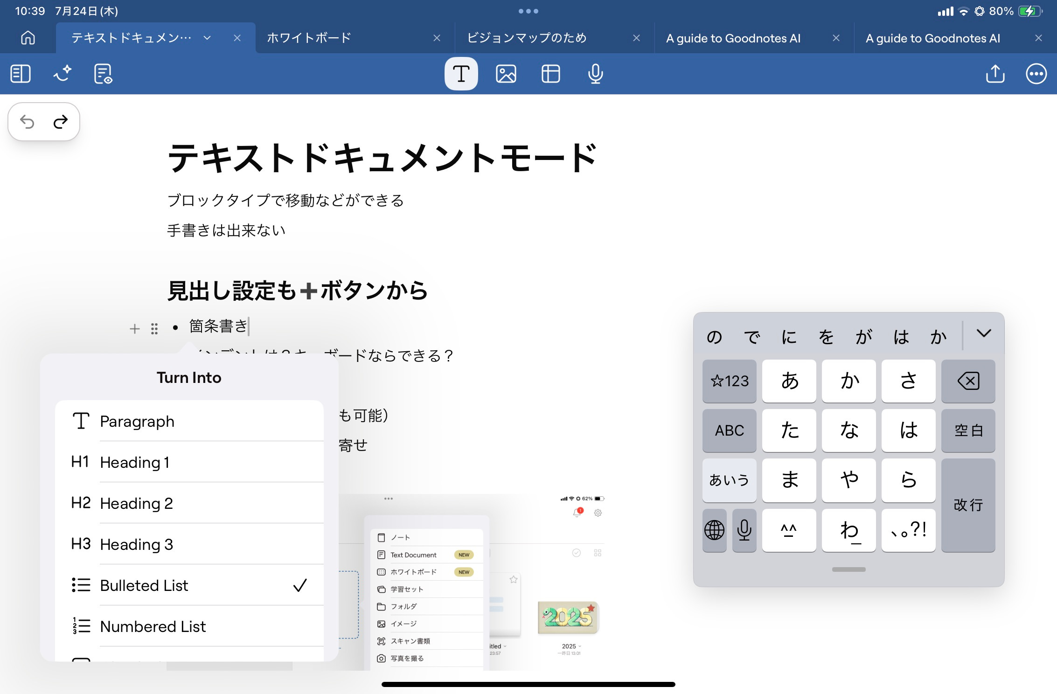Click the AI sparkle tool icon
The width and height of the screenshot is (1057, 694).
pyautogui.click(x=62, y=74)
